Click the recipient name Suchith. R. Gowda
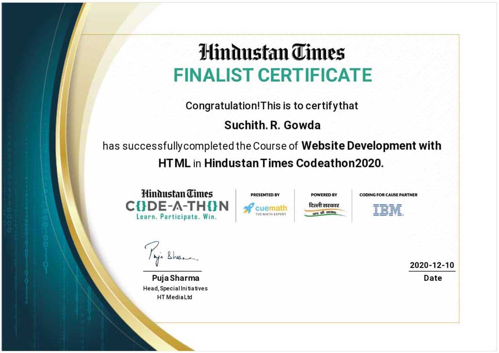The height and width of the screenshot is (353, 499). point(272,125)
